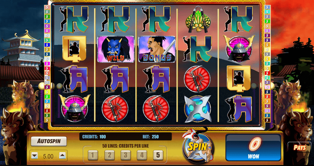The image size is (314, 166).
Task: Click the Won amount display panel
Action: pyautogui.click(x=253, y=148)
